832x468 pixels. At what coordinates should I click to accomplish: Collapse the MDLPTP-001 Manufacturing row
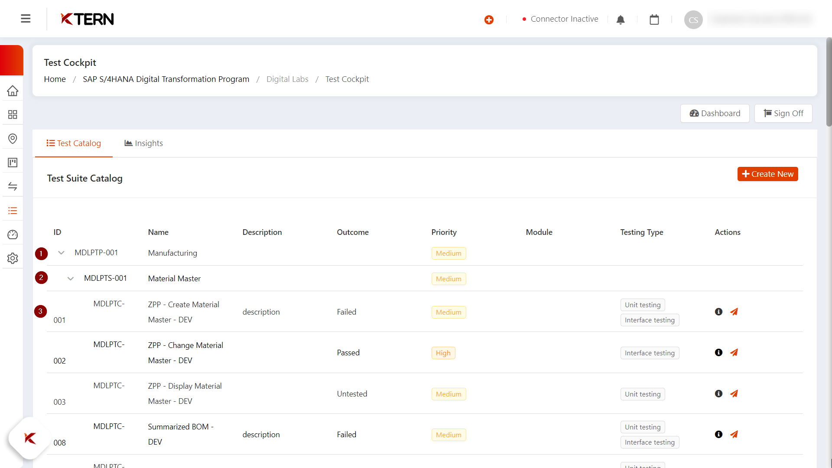pyautogui.click(x=61, y=253)
